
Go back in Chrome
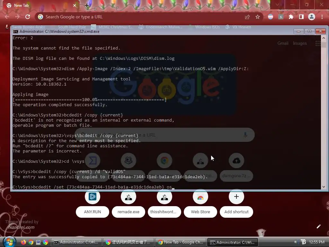(x=7, y=17)
